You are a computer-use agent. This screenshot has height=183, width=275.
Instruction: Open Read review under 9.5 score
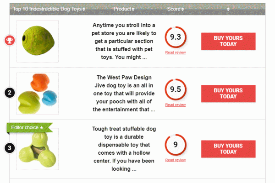tap(175, 105)
